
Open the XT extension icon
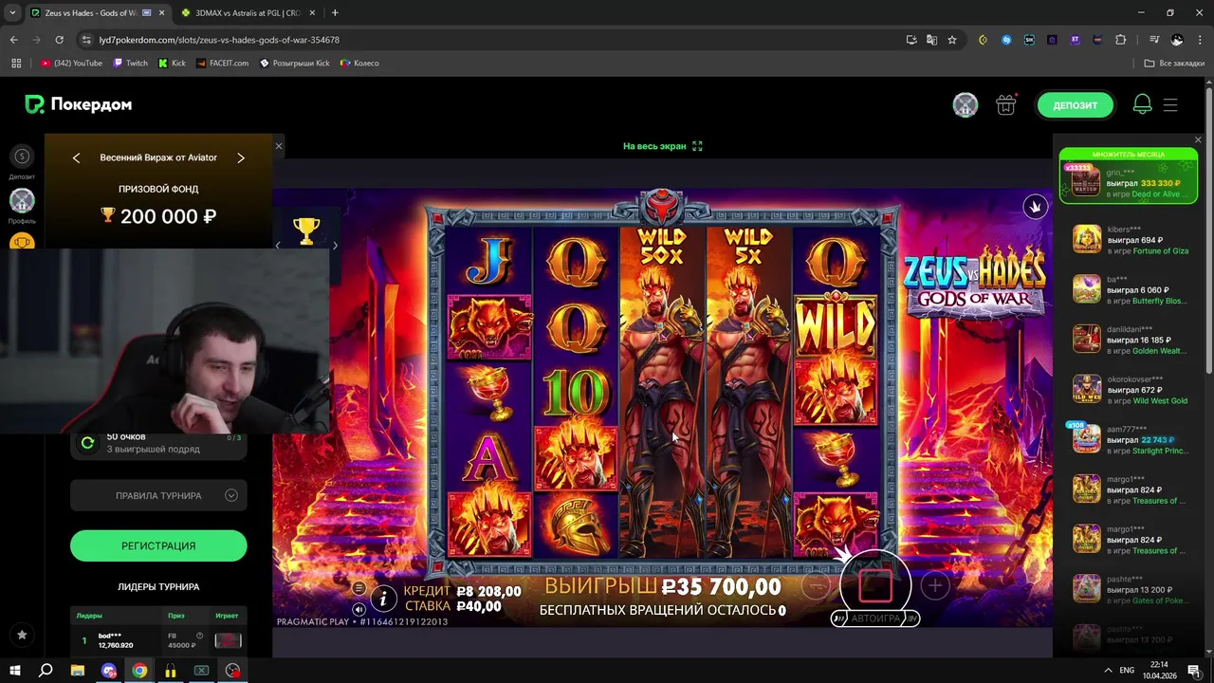(x=1075, y=40)
